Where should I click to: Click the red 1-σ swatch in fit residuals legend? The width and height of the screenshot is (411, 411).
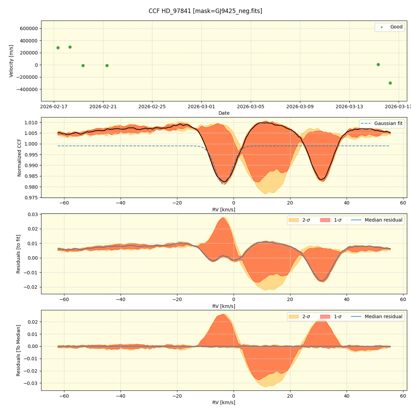tap(325, 220)
